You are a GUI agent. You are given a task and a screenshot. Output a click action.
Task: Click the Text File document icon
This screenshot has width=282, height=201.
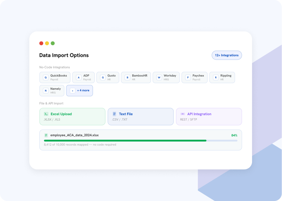tap(114, 114)
